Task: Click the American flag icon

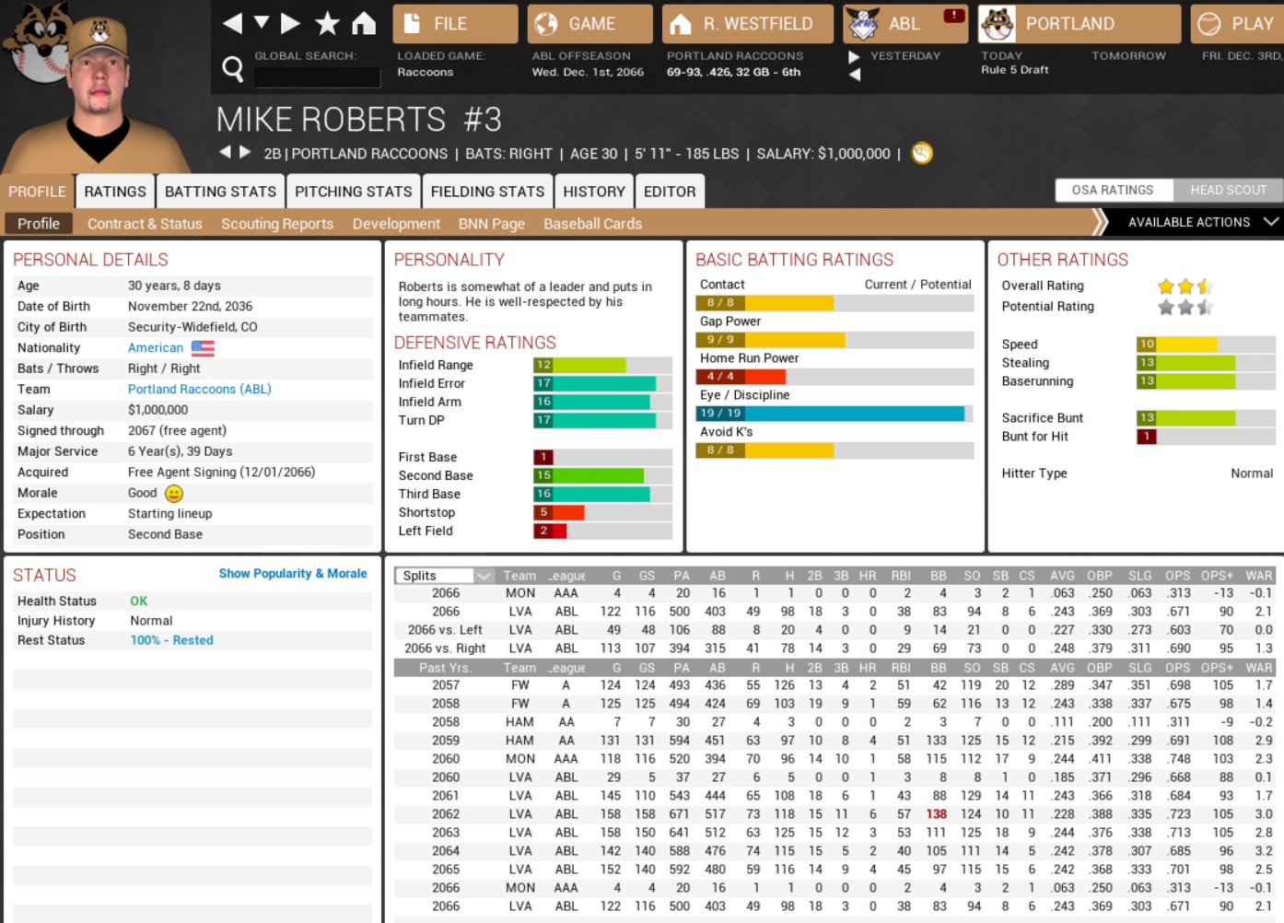Action: (x=203, y=348)
